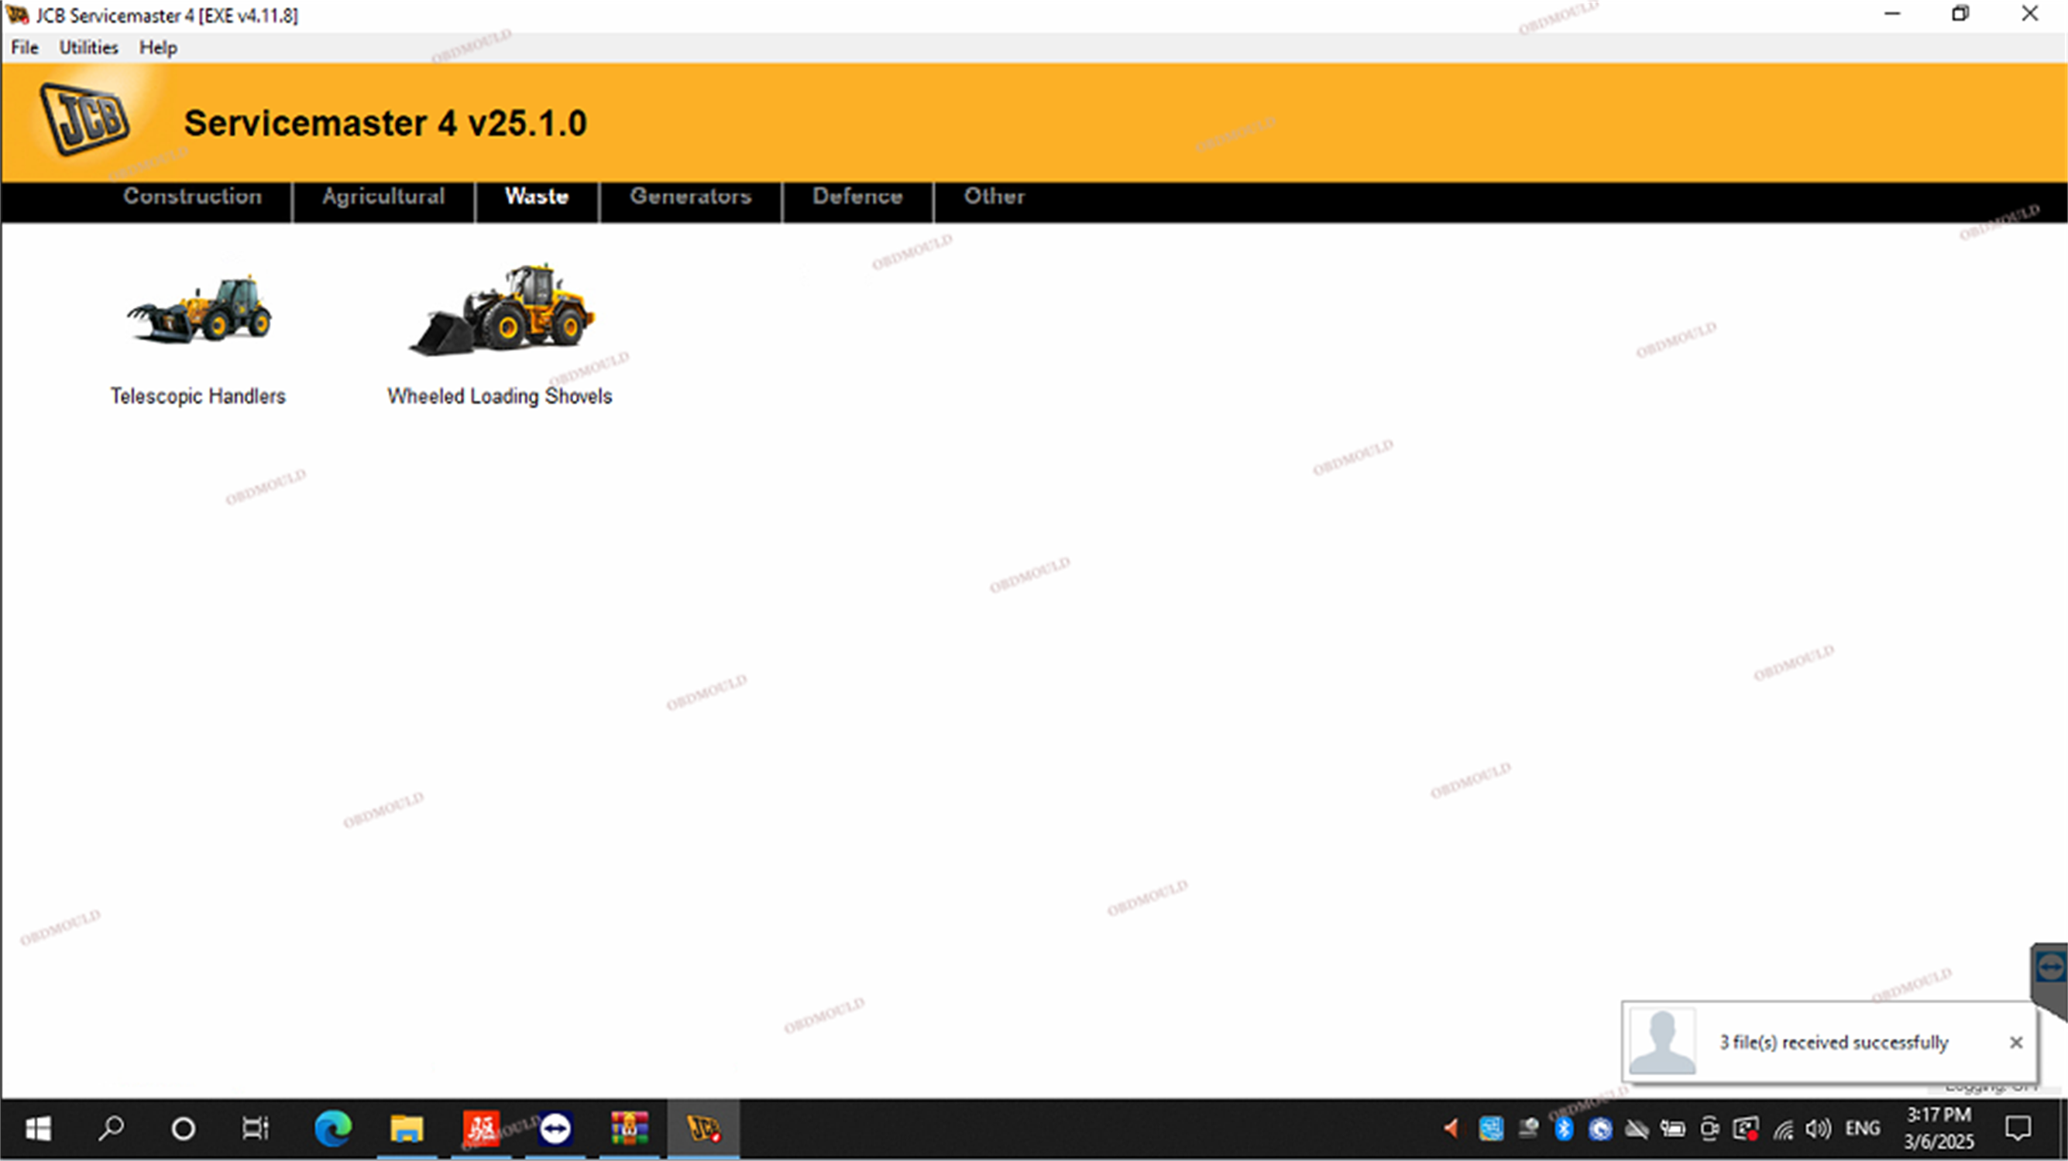Dismiss the files received notification
This screenshot has width=2068, height=1161.
point(2016,1043)
